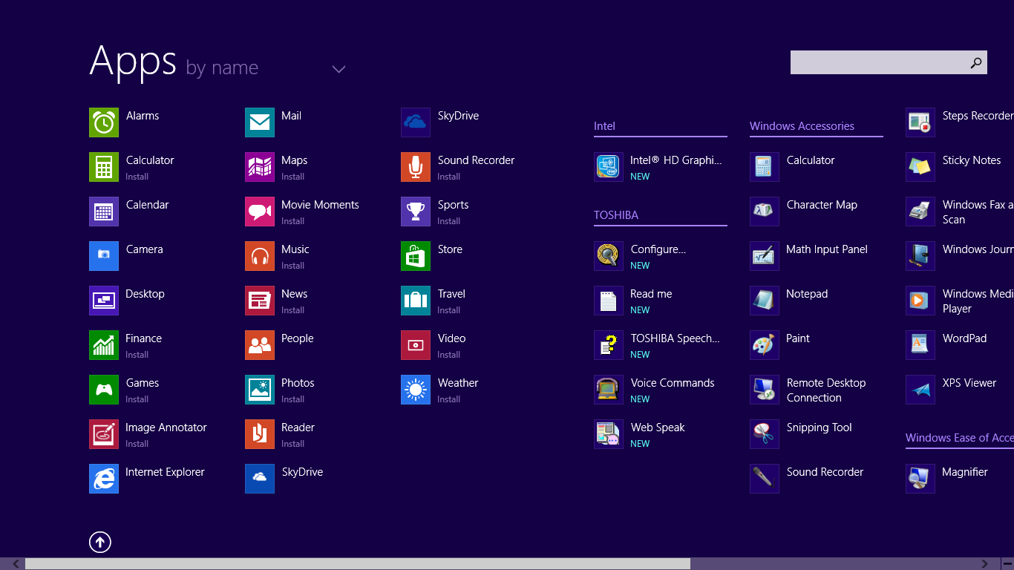Select Windows Ease of Access header
1014x570 pixels.
[959, 438]
